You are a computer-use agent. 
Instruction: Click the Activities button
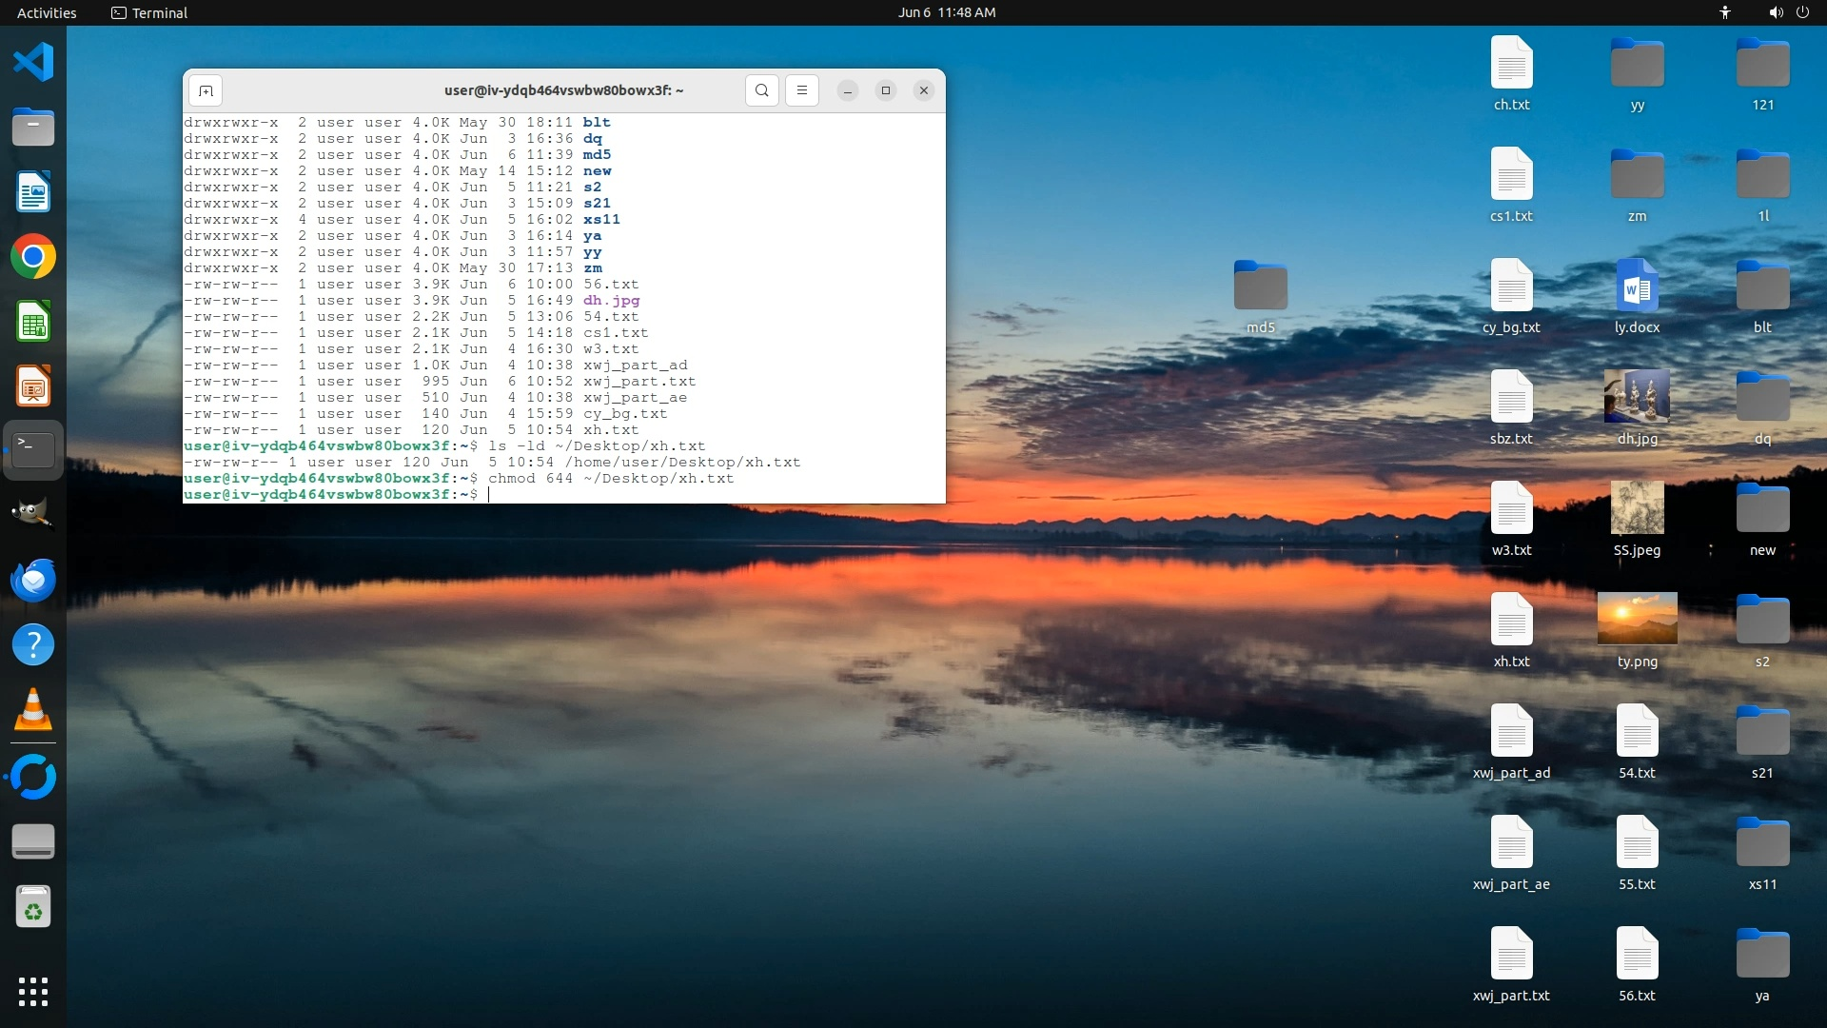click(47, 12)
